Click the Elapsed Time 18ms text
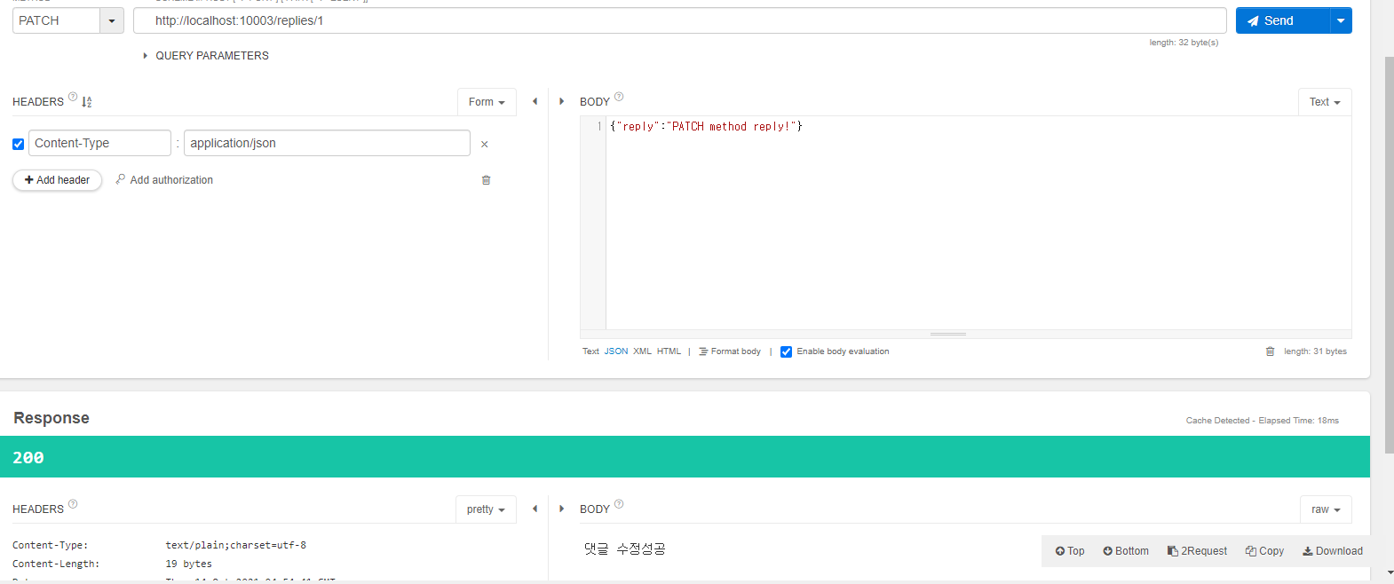 tap(1298, 421)
